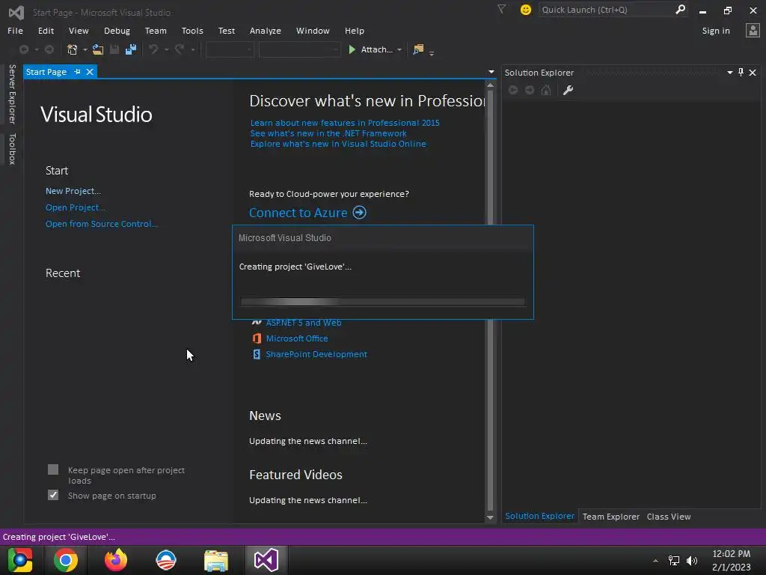The height and width of the screenshot is (575, 766).
Task: Click the Solution Explorer Properties wrench icon
Action: [568, 90]
